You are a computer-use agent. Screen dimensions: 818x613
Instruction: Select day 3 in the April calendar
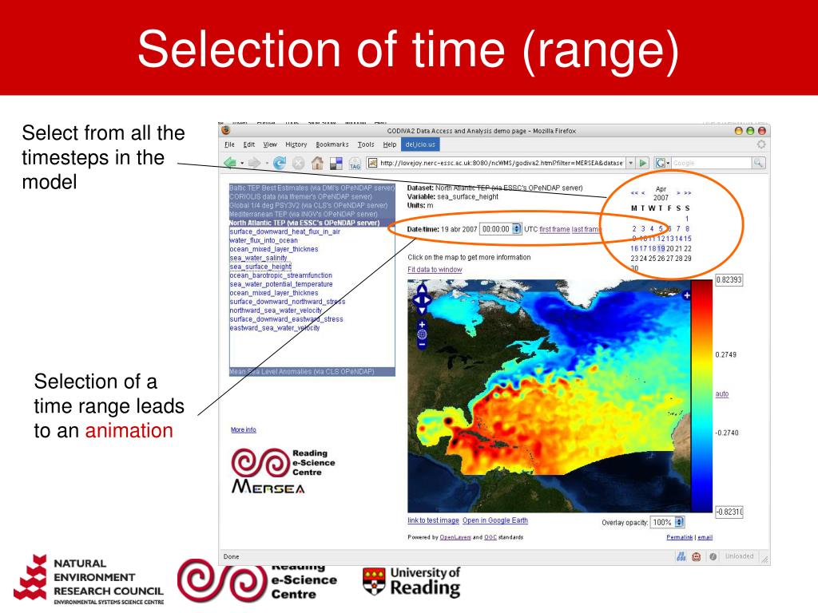coord(643,229)
